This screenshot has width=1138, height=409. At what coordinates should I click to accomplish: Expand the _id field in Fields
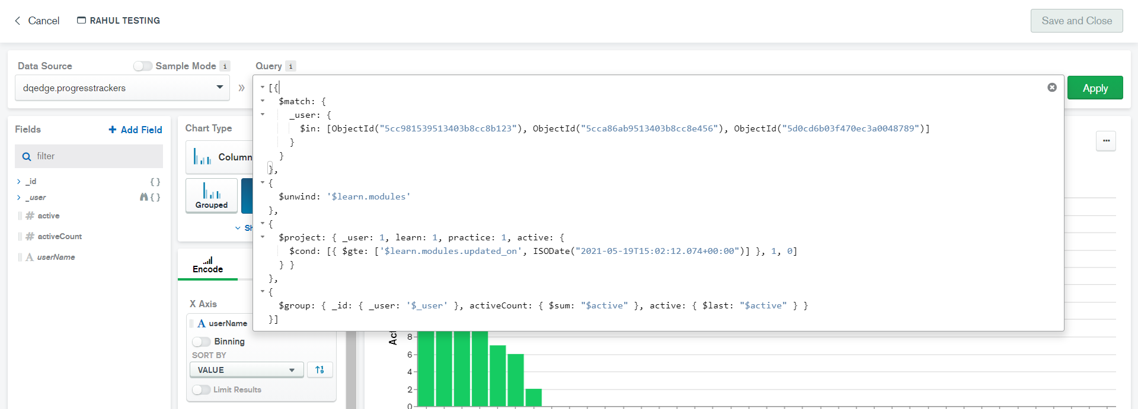(19, 182)
